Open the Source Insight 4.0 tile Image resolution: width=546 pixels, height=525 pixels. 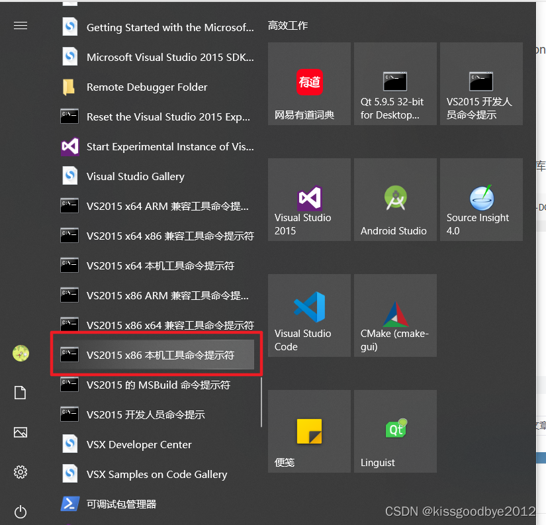[x=481, y=200]
